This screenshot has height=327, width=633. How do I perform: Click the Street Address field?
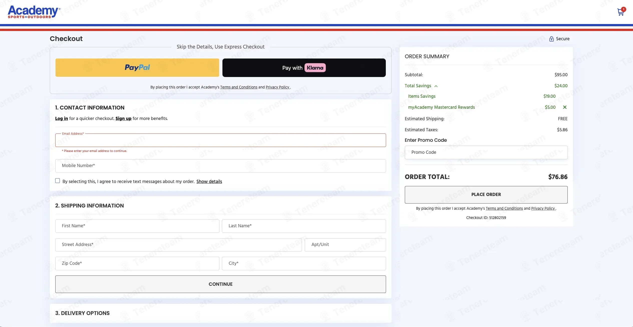coord(179,245)
